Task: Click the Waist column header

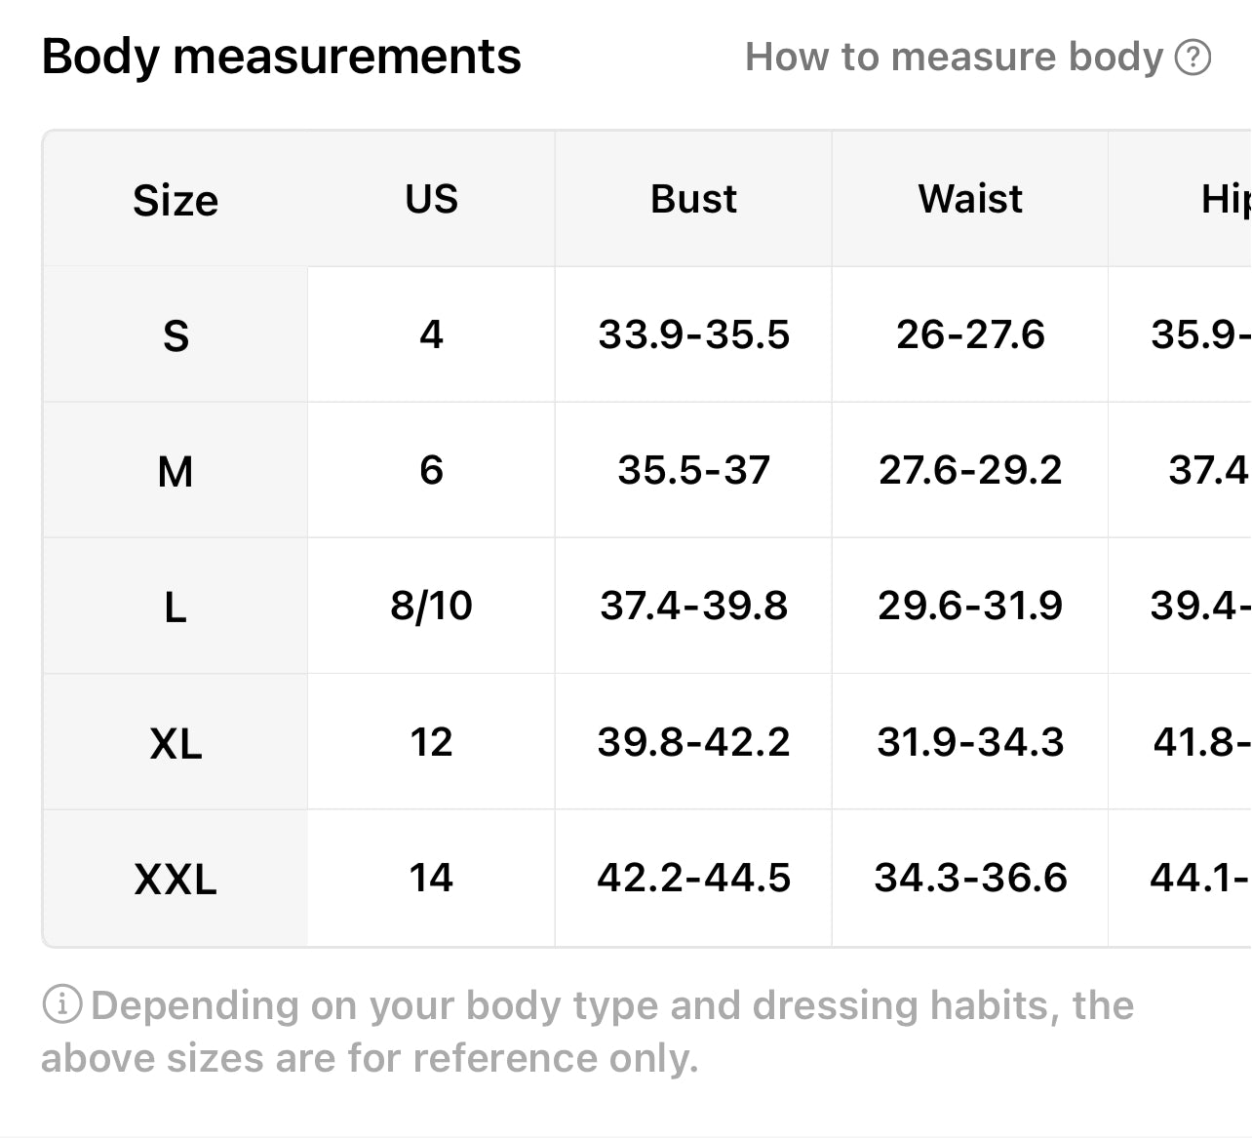Action: coord(970,199)
